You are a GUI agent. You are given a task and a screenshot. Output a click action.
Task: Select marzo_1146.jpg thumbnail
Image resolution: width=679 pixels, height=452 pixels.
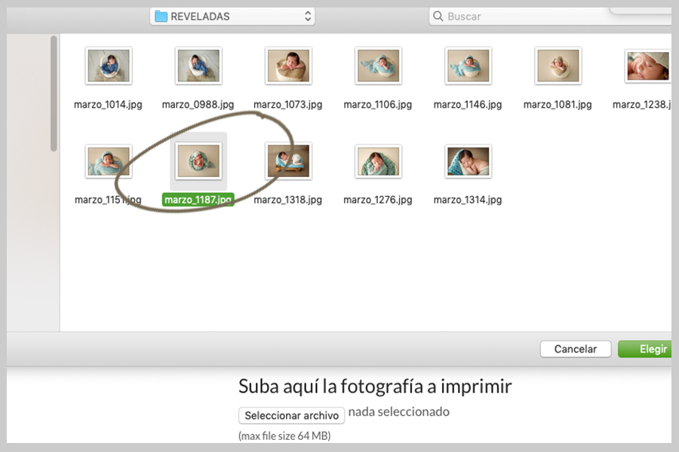468,66
